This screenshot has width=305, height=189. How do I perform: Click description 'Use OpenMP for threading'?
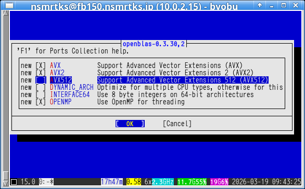pyautogui.click(x=141, y=102)
